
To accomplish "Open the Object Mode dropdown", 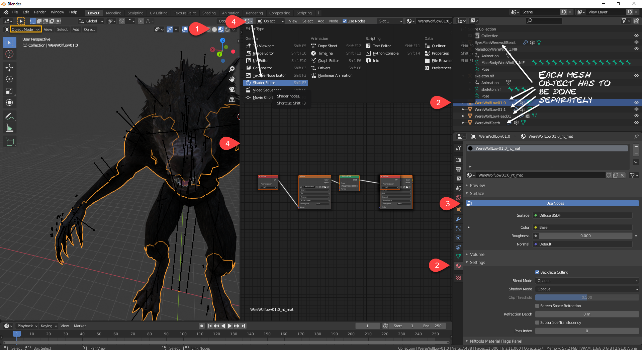I will 25,29.
